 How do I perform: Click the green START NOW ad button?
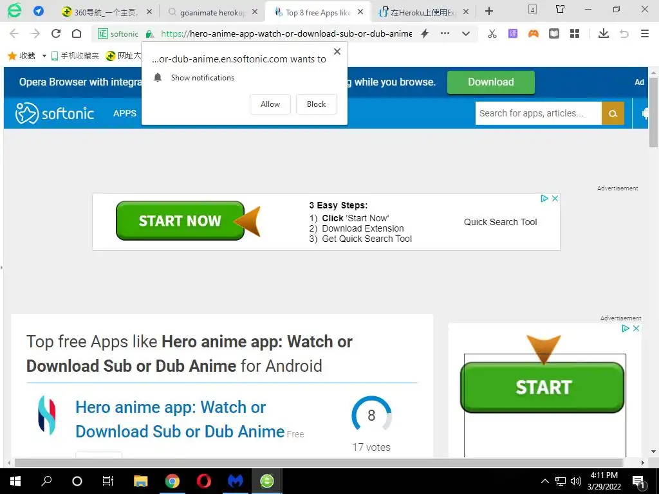click(x=180, y=221)
